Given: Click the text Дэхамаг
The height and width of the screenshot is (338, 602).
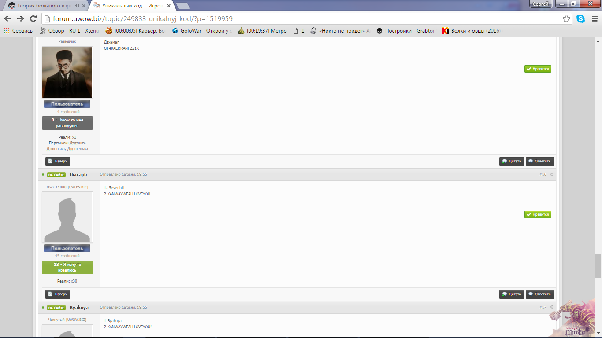Looking at the screenshot, I should coord(111,42).
